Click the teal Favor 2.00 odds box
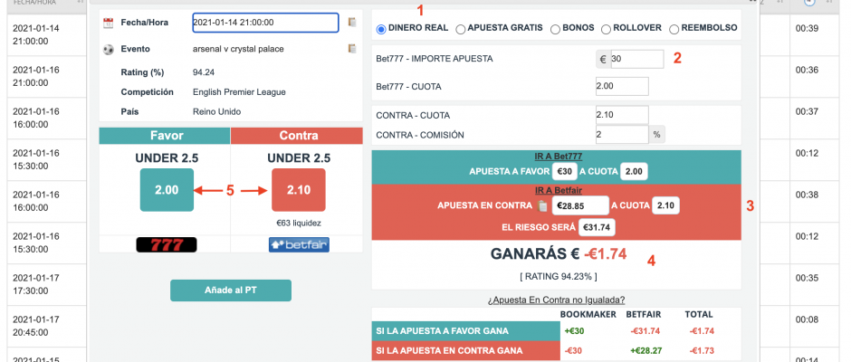The height and width of the screenshot is (362, 851). [167, 190]
